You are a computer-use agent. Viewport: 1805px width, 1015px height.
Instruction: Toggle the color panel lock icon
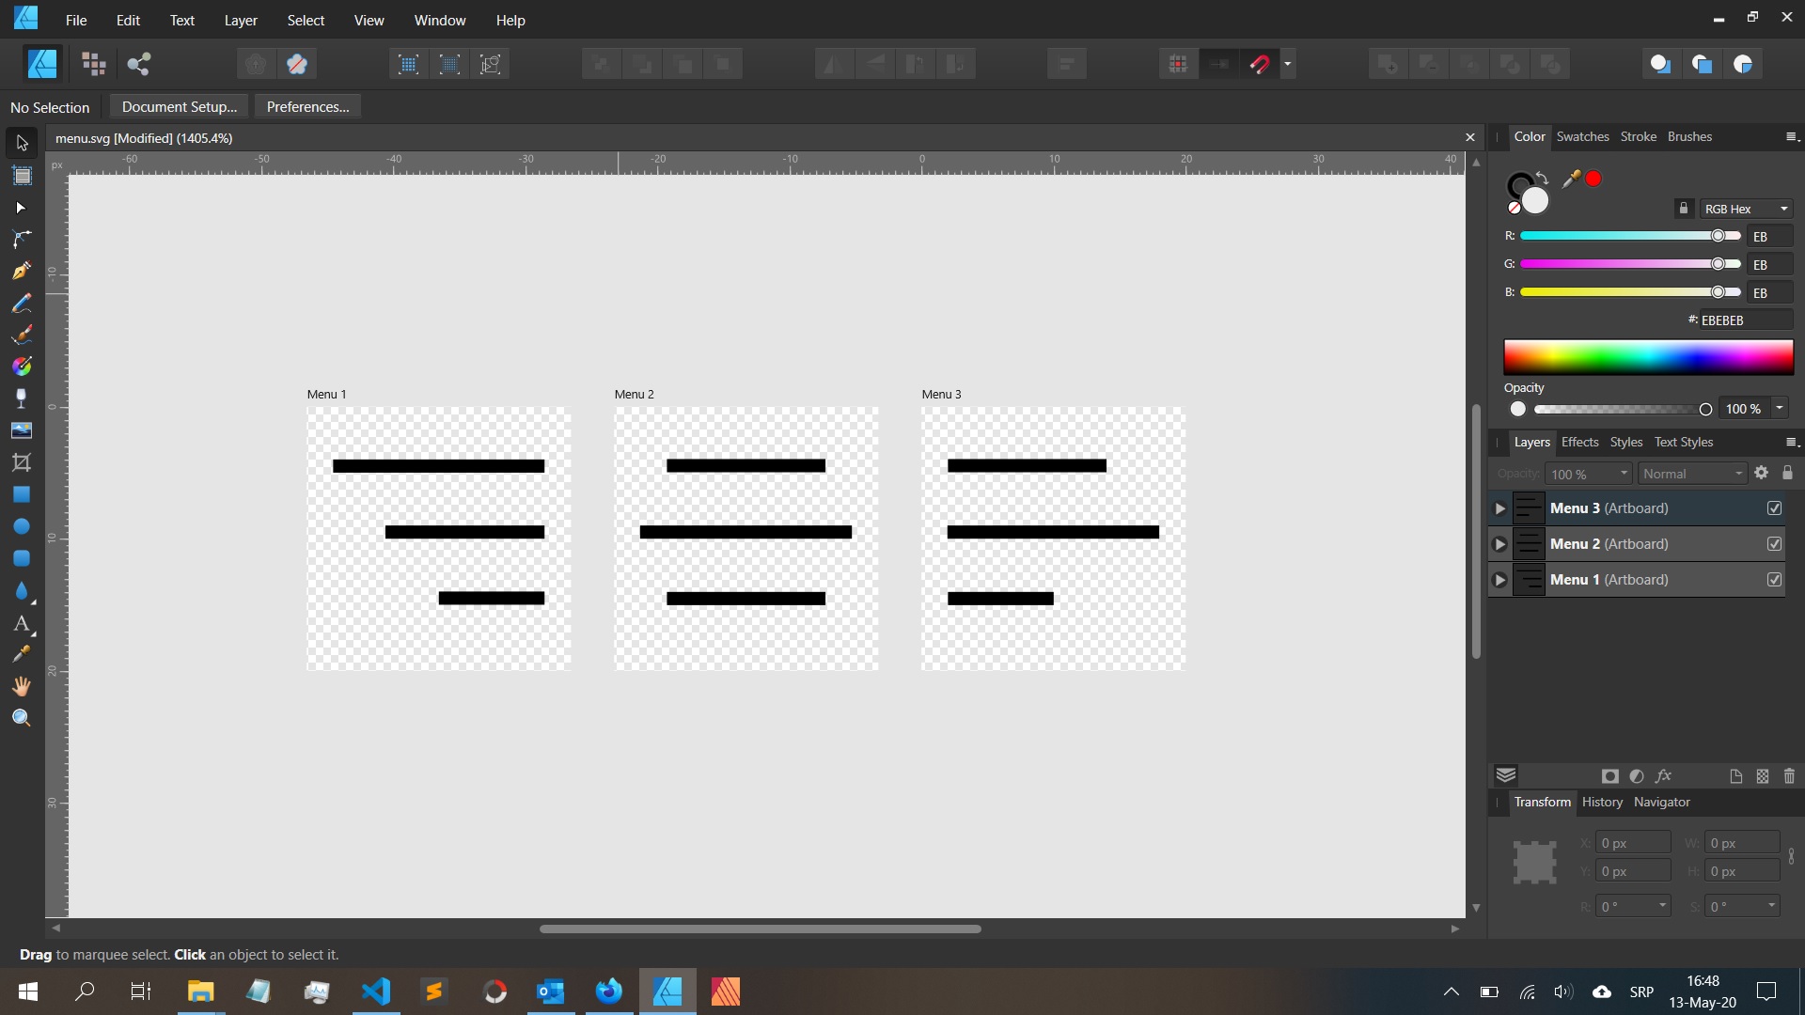[x=1684, y=209]
